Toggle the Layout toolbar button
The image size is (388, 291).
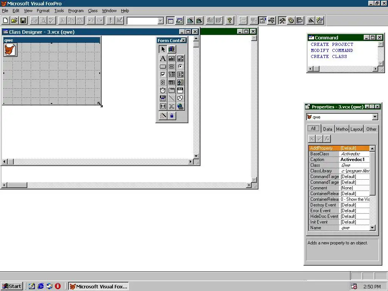[300, 20]
